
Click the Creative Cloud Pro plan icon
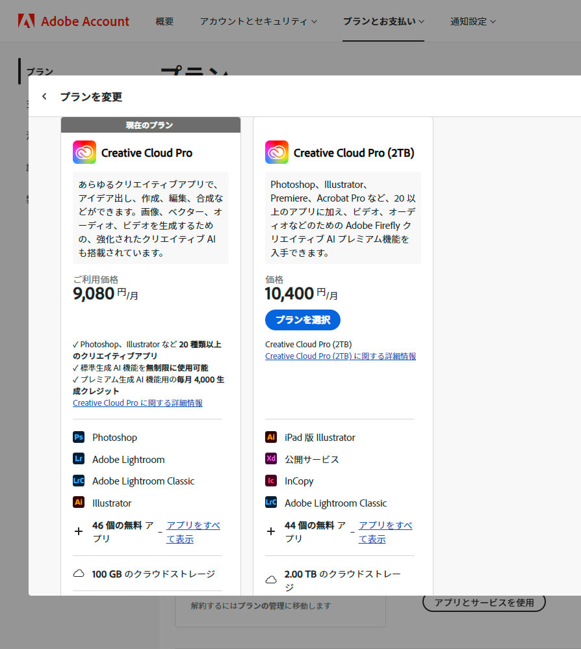tap(84, 152)
